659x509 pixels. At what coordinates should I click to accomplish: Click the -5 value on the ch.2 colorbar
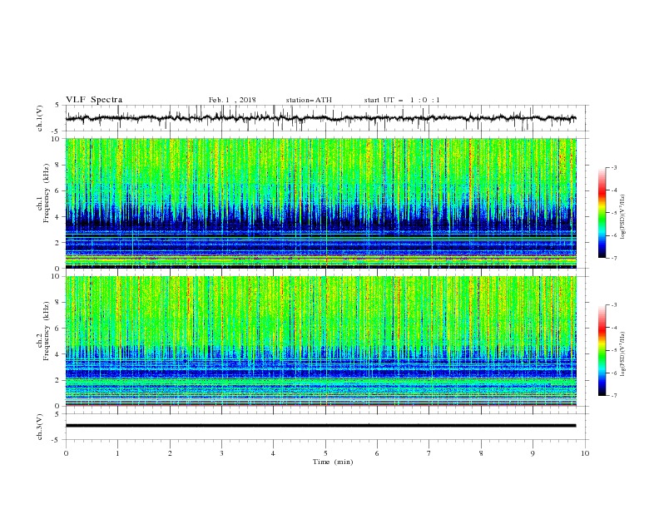point(614,350)
